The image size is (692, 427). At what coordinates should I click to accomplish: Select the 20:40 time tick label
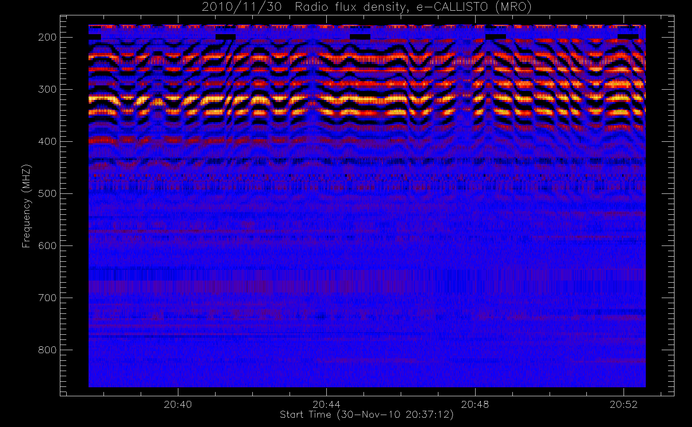pos(177,404)
